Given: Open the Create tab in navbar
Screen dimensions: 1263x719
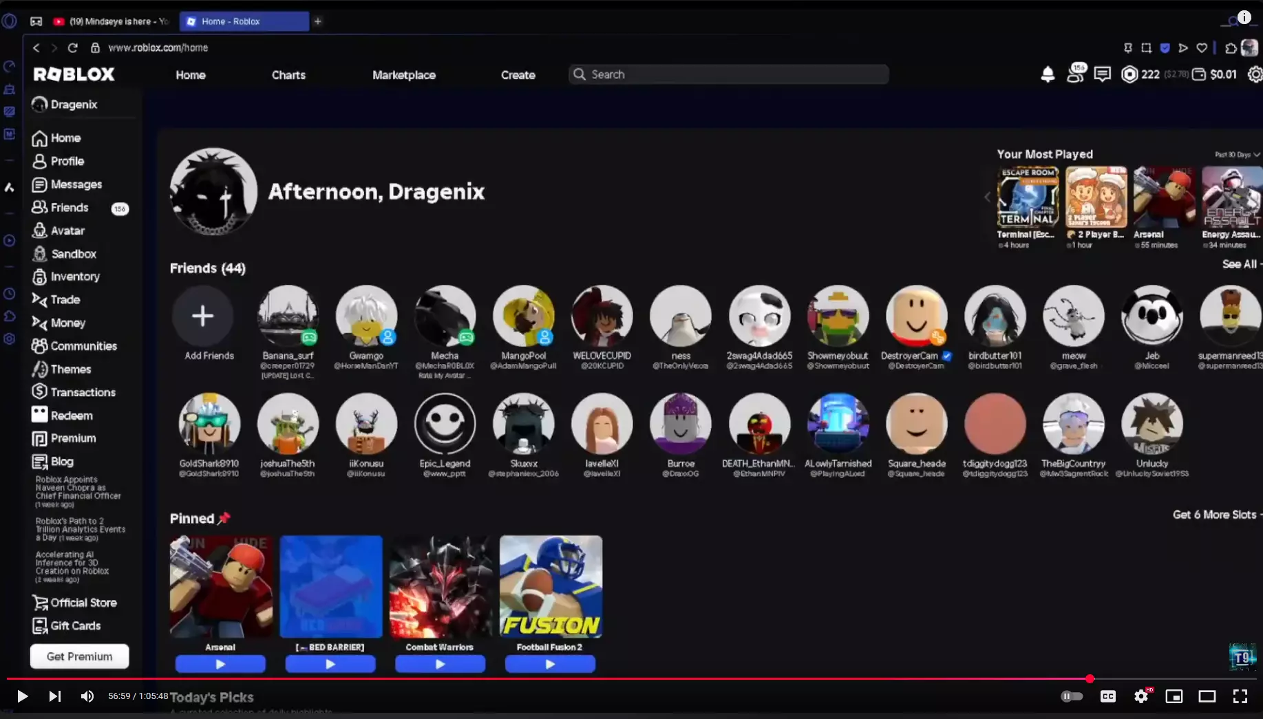Looking at the screenshot, I should tap(518, 75).
